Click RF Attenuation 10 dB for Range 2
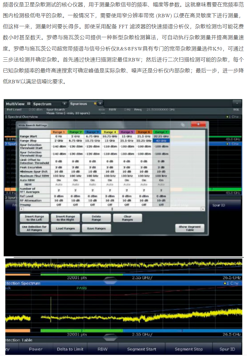This screenshot has height=356, width=247. coord(76,200)
